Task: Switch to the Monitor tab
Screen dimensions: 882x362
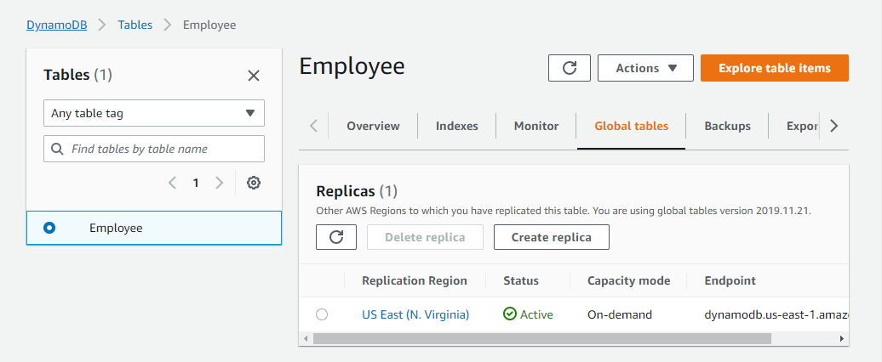Action: tap(536, 126)
